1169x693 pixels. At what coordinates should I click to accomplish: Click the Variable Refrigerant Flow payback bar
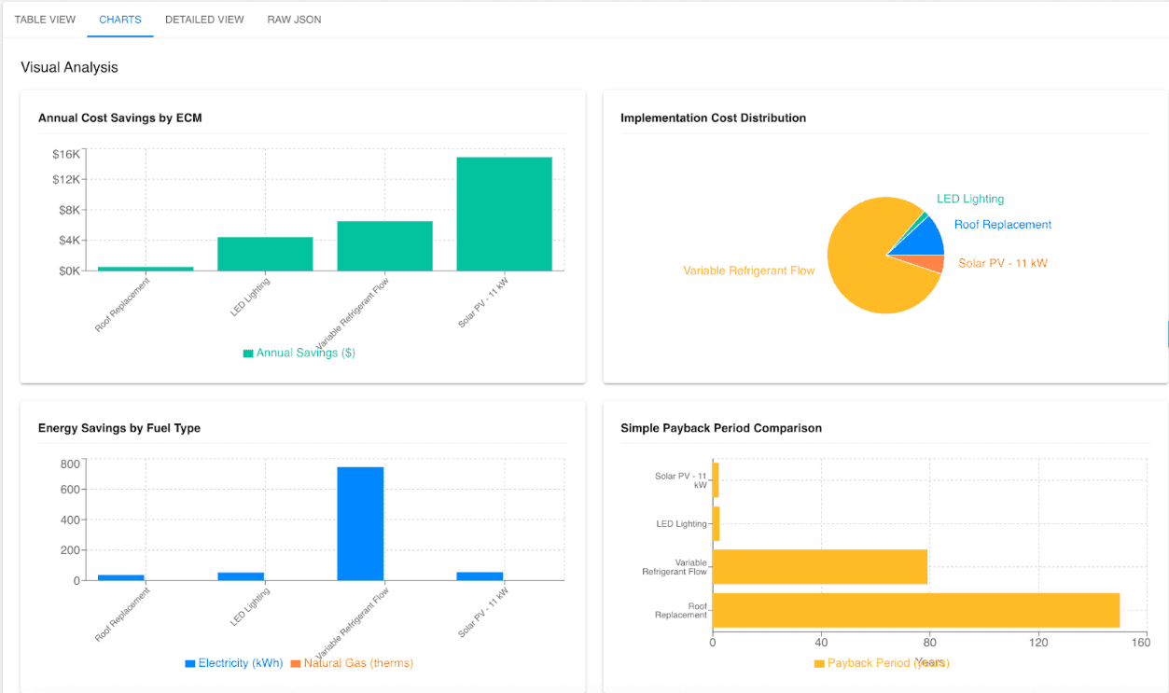[x=819, y=567]
